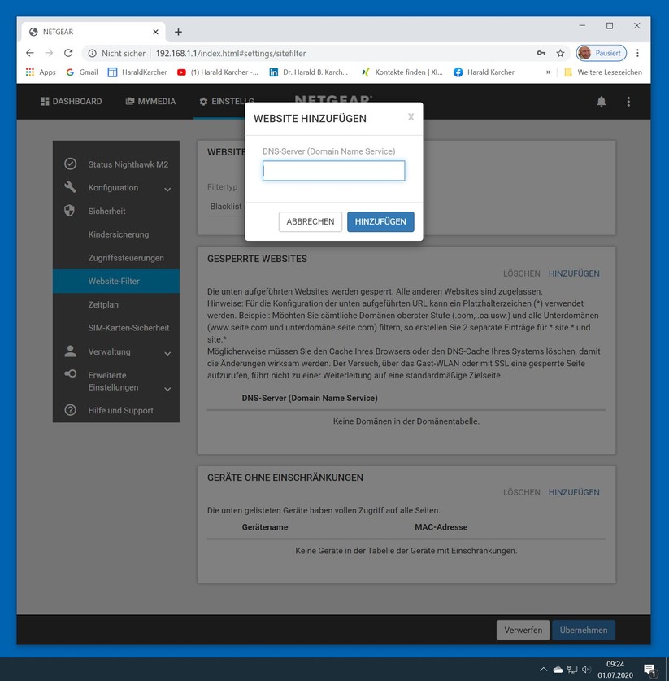Click the Hilfe und Support question icon

(70, 410)
